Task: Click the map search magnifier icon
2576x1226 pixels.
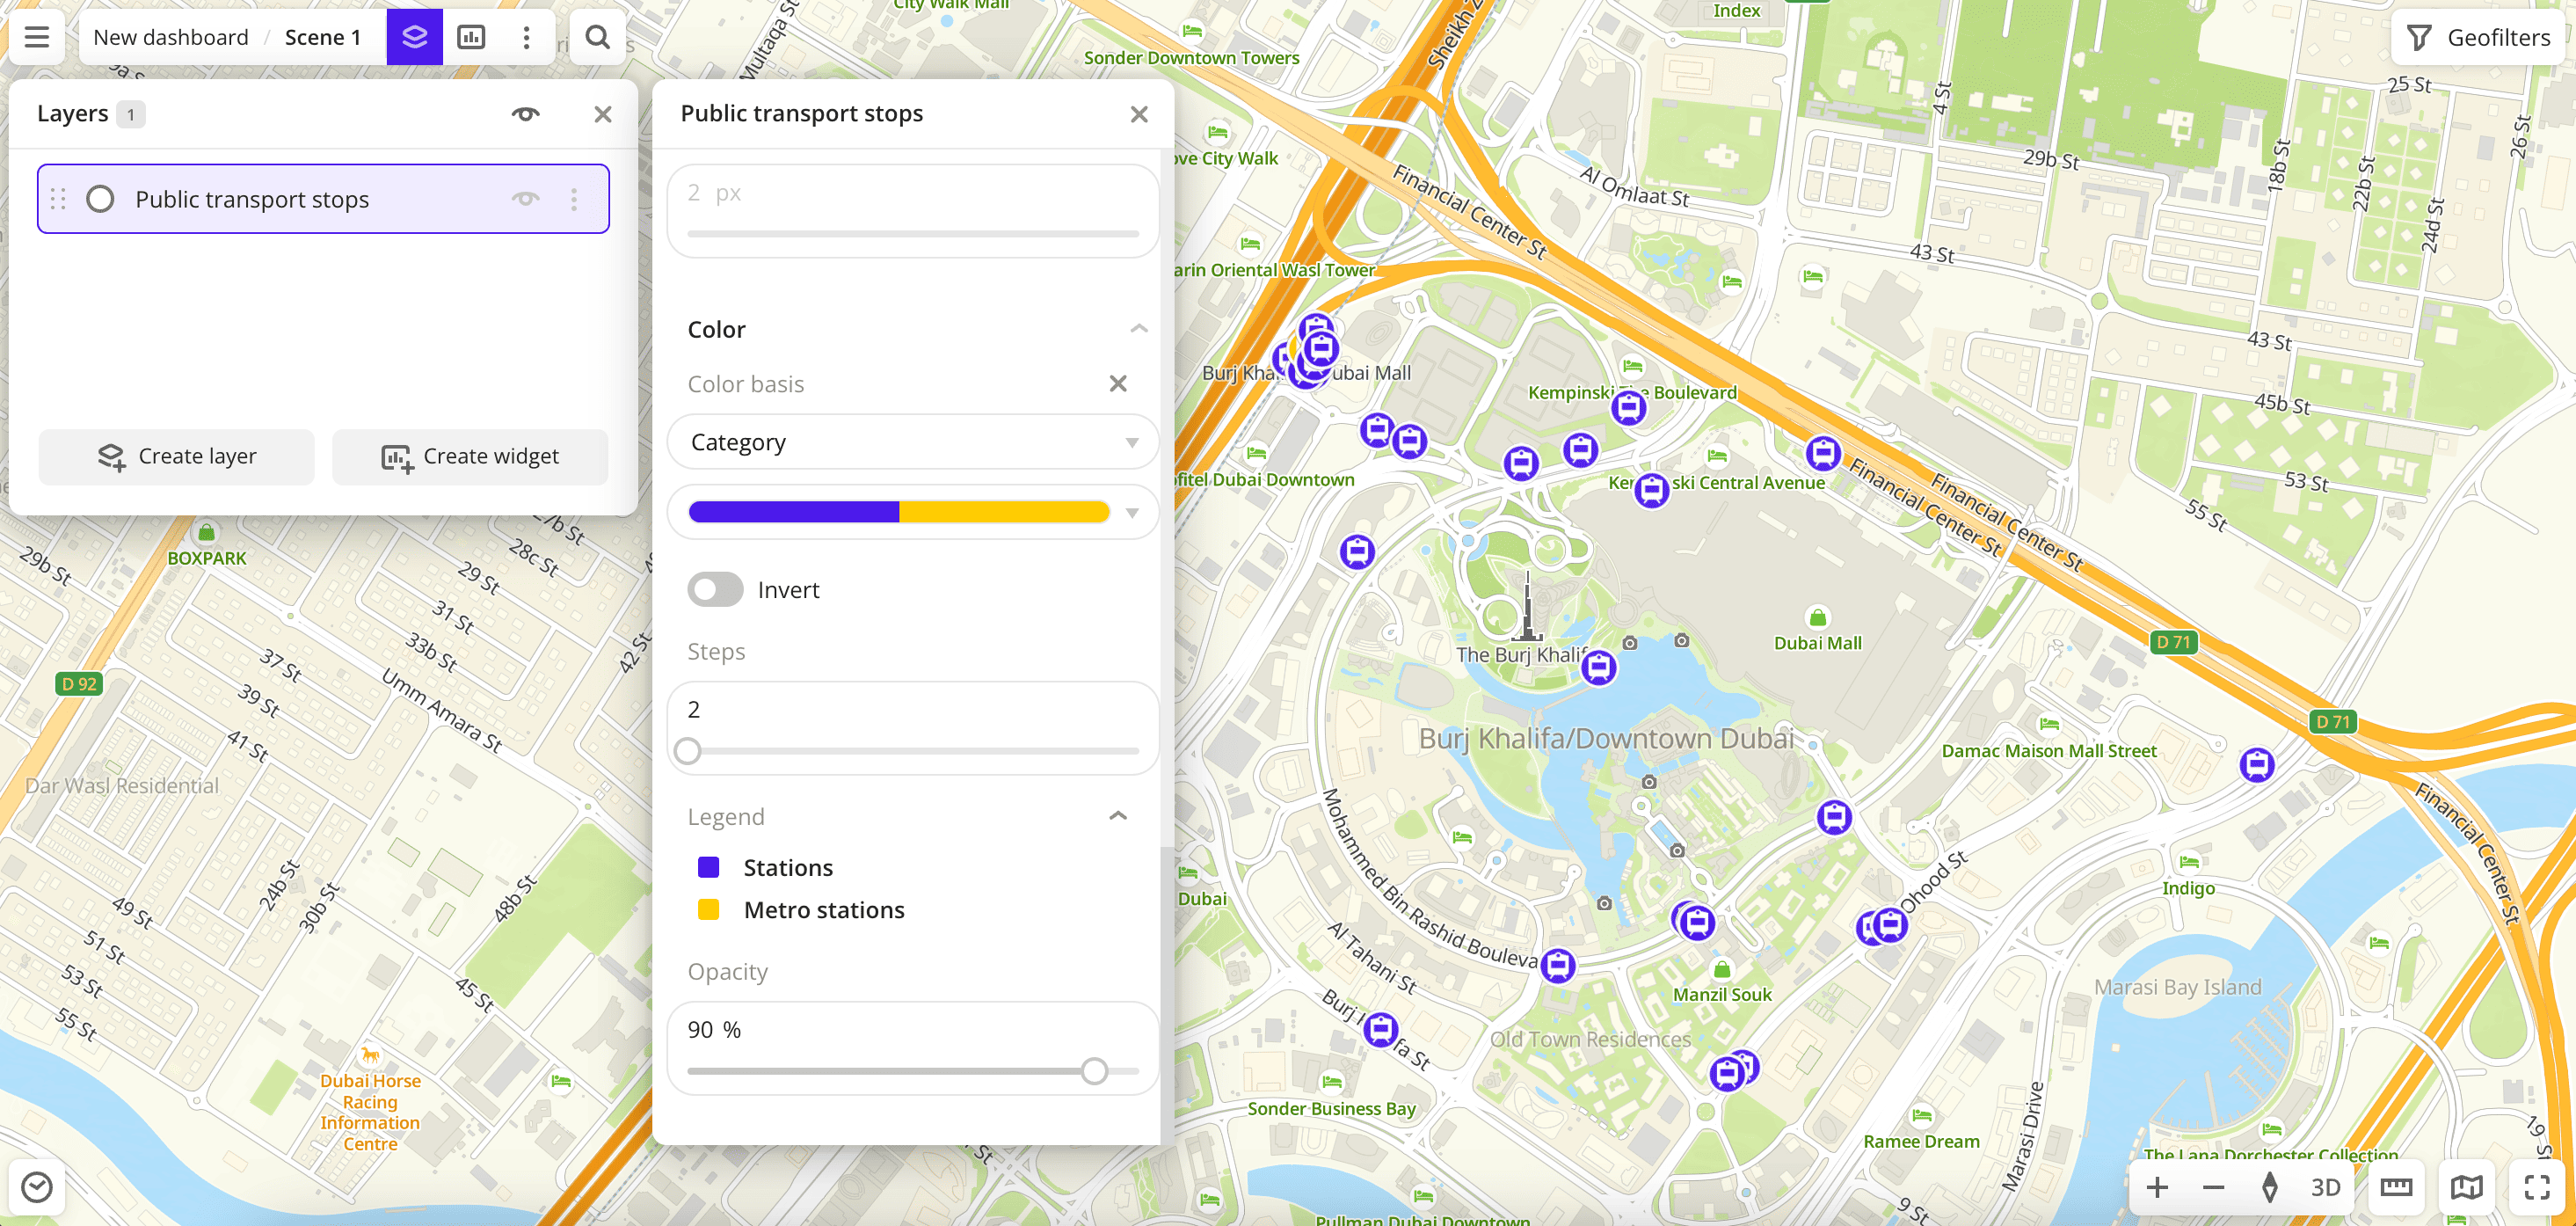Action: coord(597,37)
